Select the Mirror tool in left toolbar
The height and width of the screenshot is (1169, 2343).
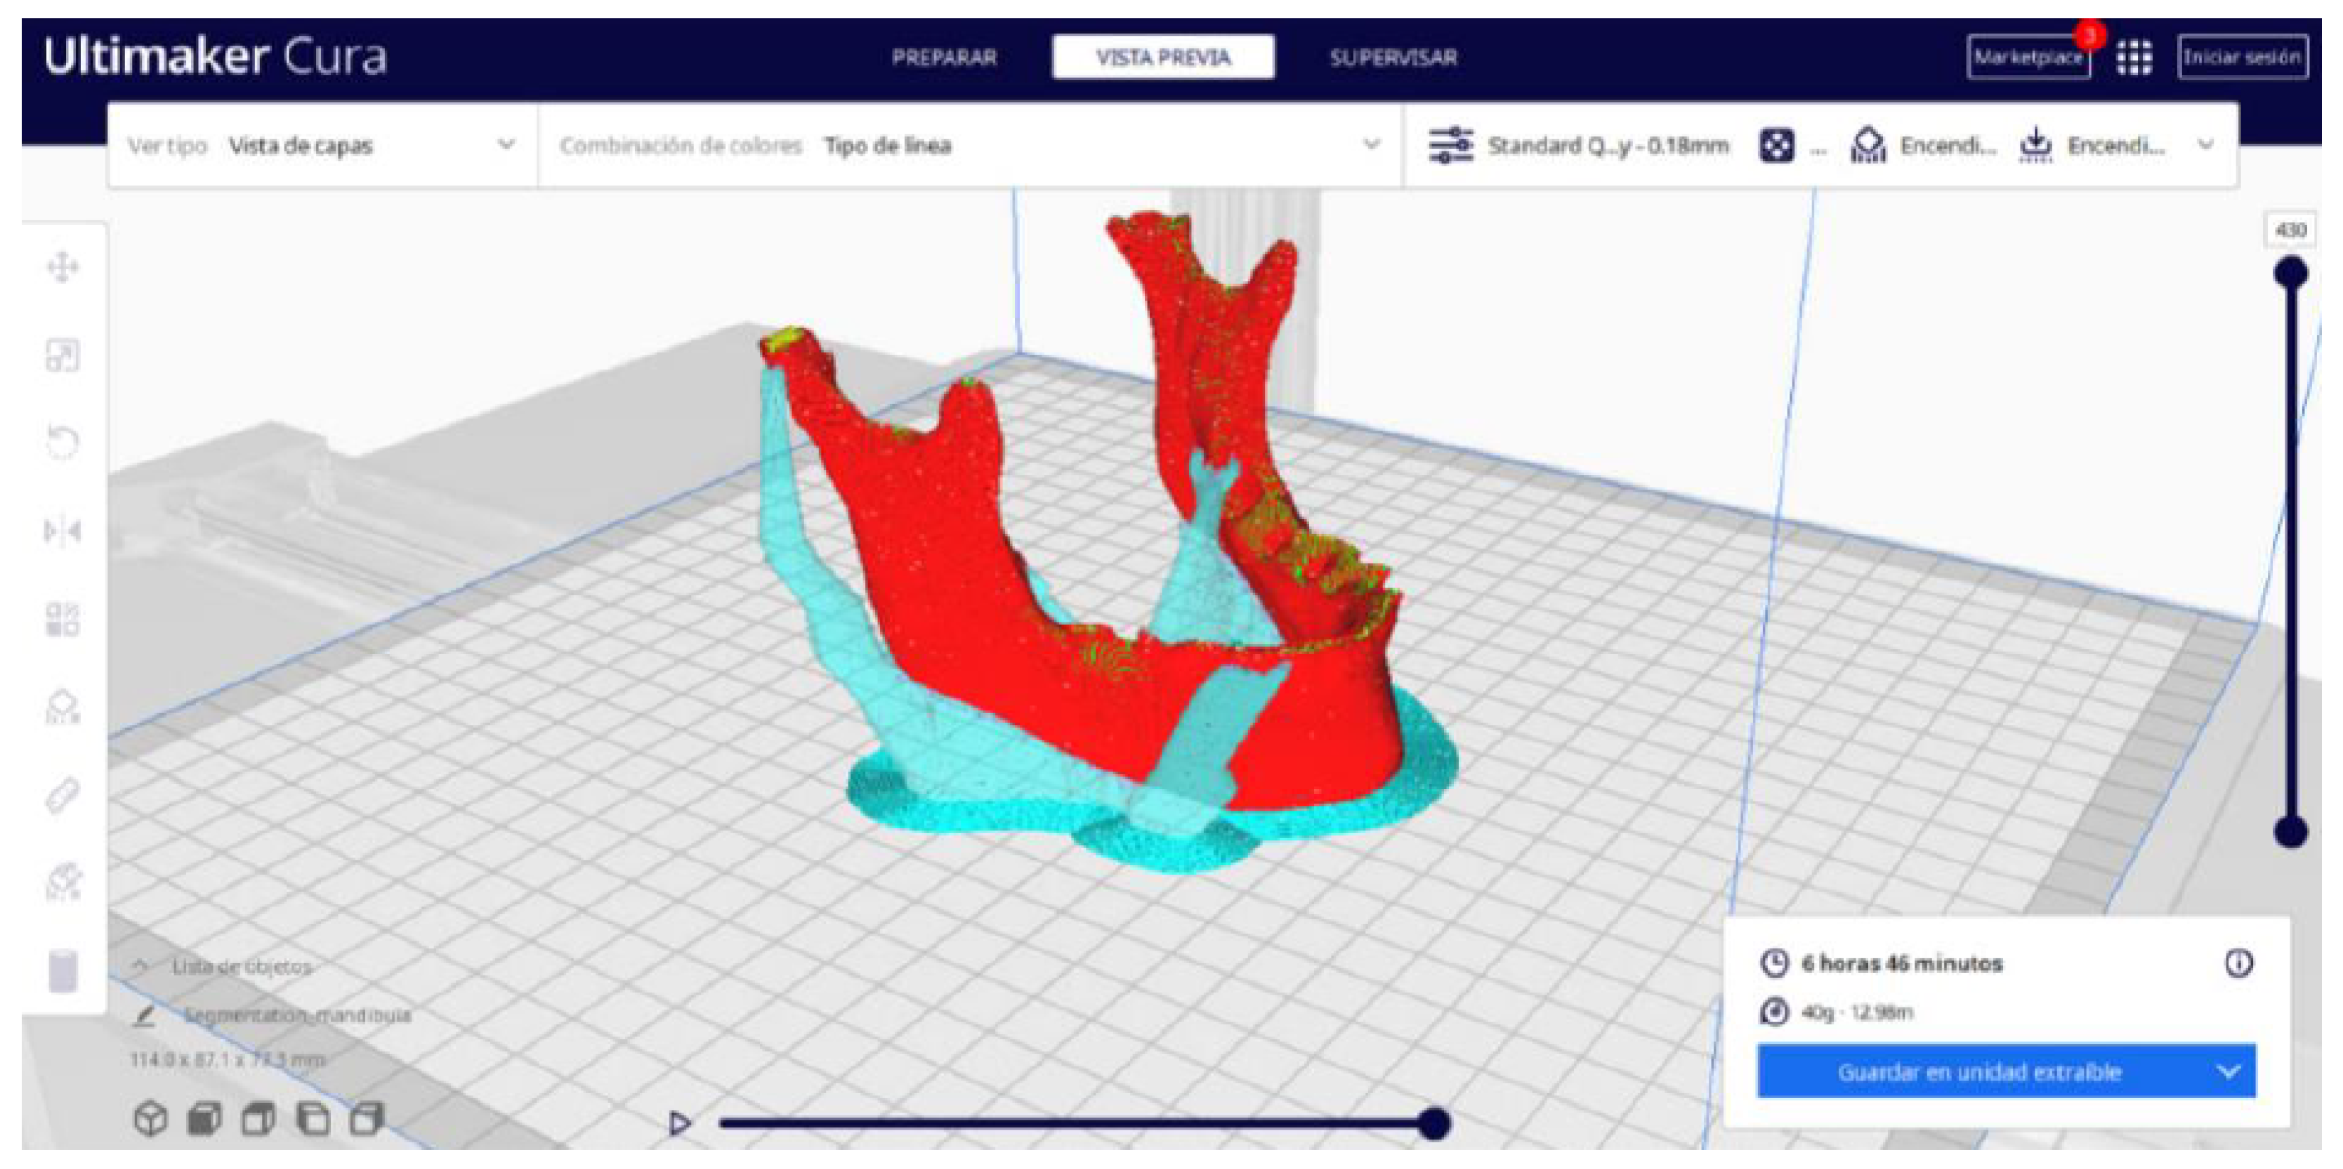[62, 531]
